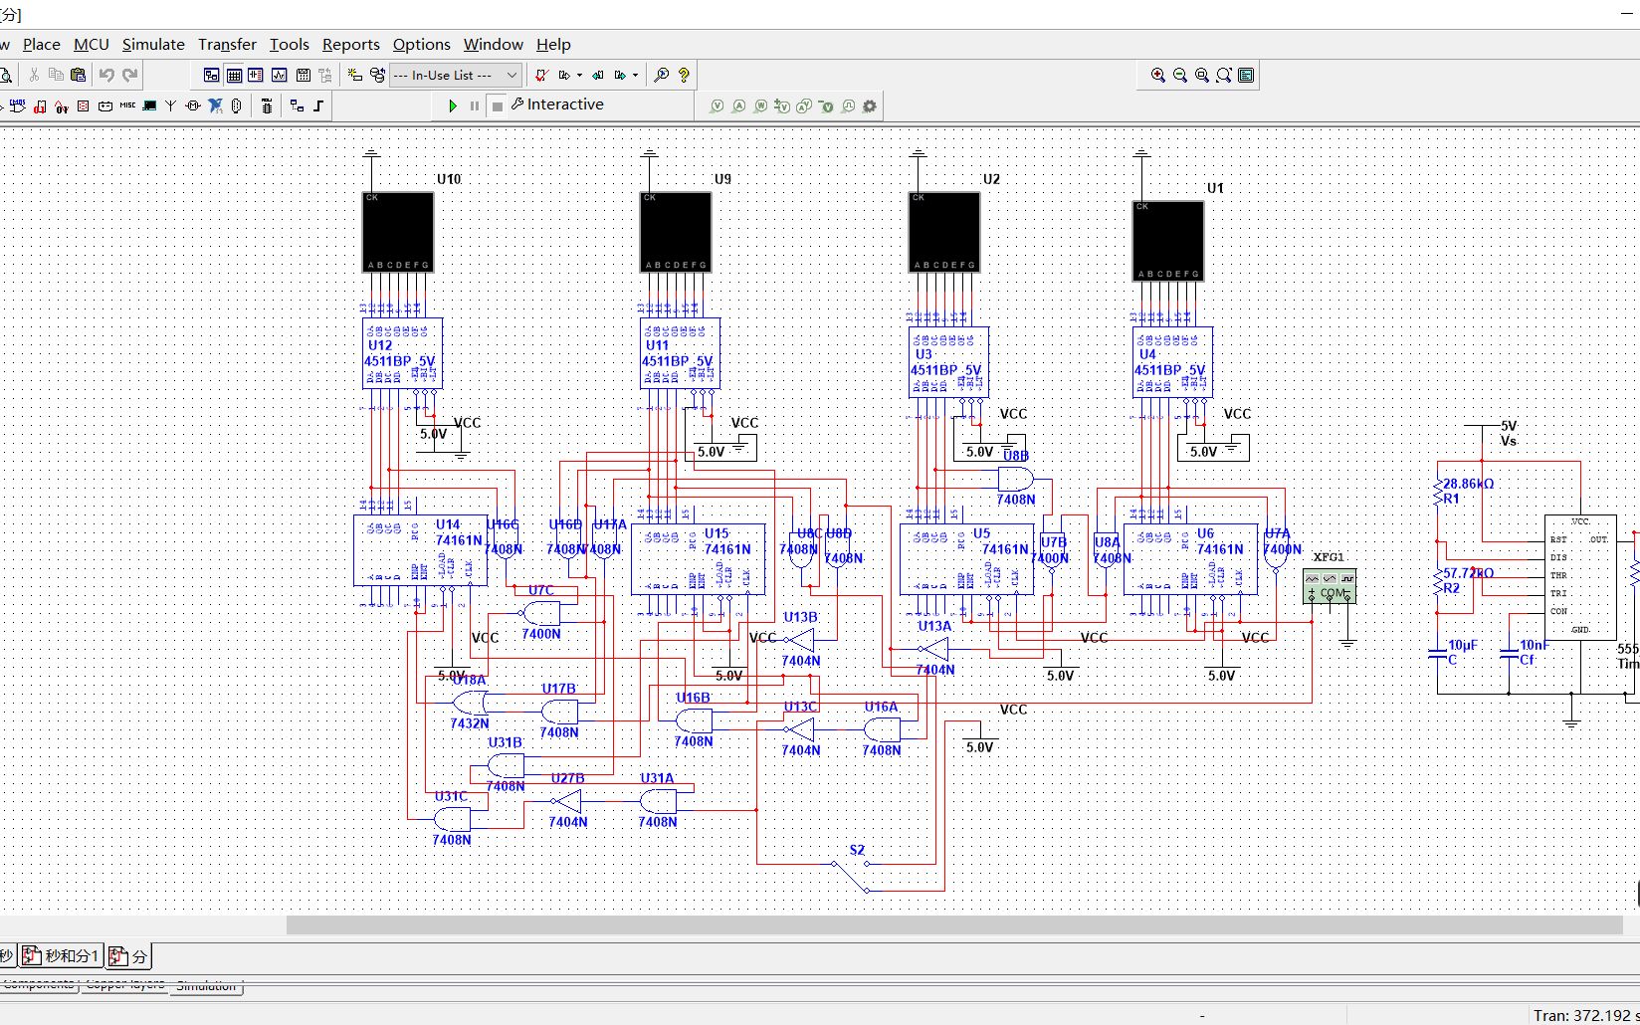This screenshot has width=1640, height=1025.
Task: Open the Reports menu
Action: pos(350,44)
